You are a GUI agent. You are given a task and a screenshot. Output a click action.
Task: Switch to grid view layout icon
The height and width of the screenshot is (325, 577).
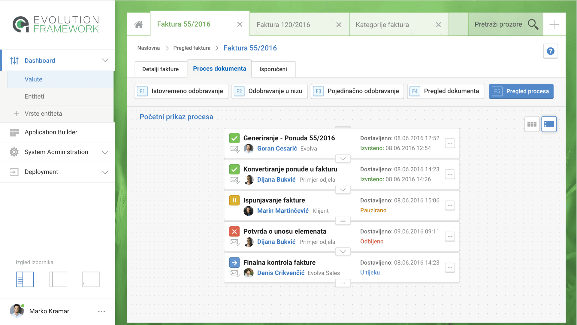click(x=532, y=124)
